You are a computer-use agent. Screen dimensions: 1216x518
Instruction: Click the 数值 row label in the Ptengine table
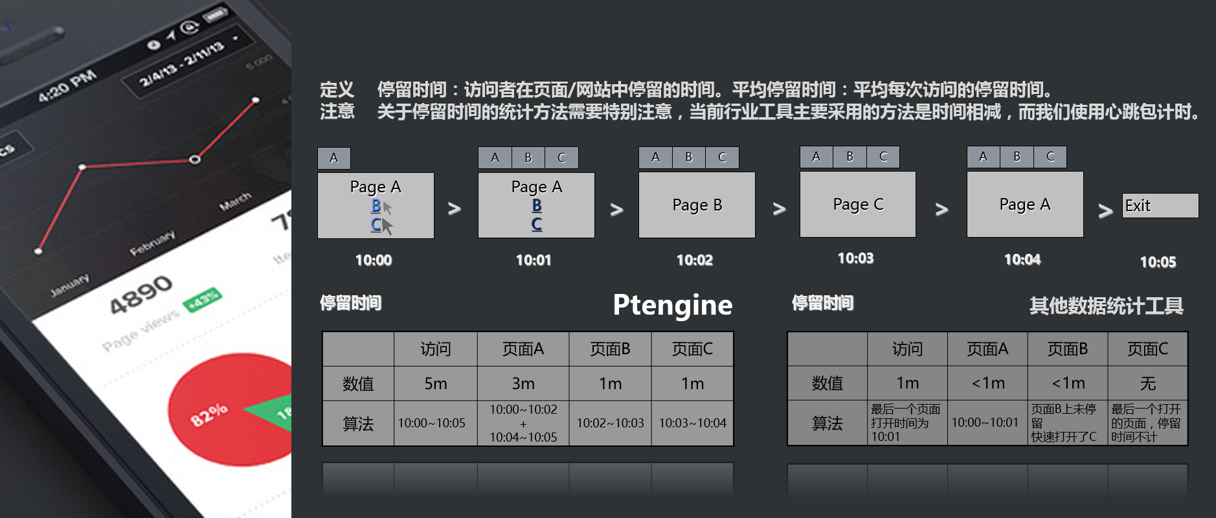coord(359,384)
